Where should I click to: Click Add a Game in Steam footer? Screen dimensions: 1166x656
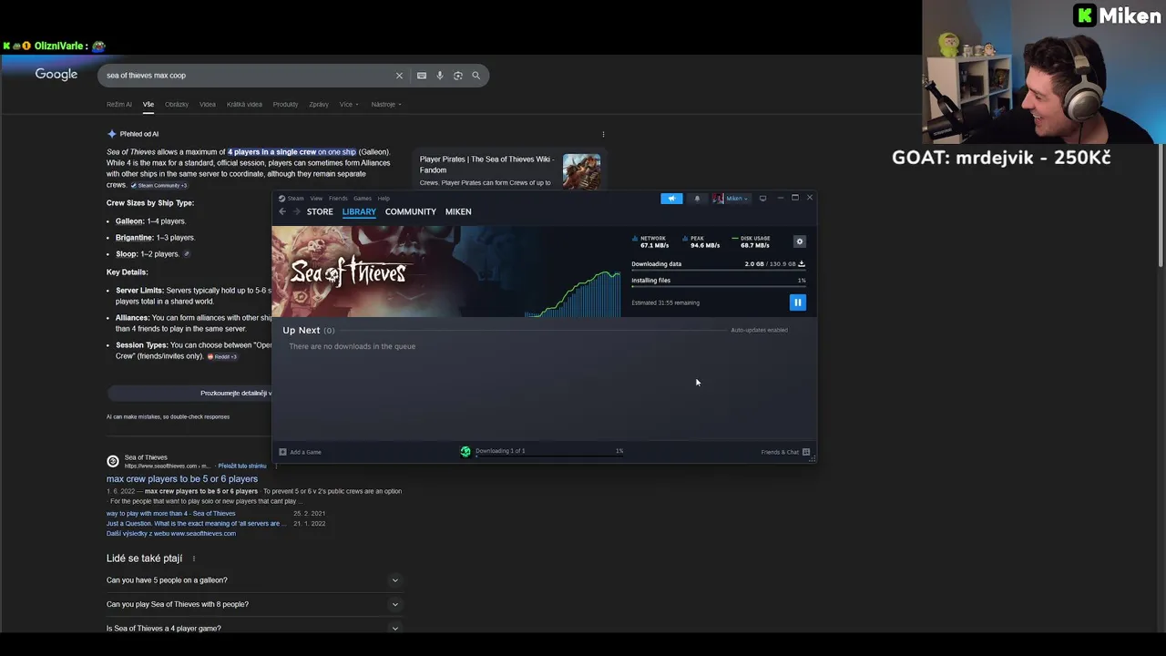click(x=300, y=452)
